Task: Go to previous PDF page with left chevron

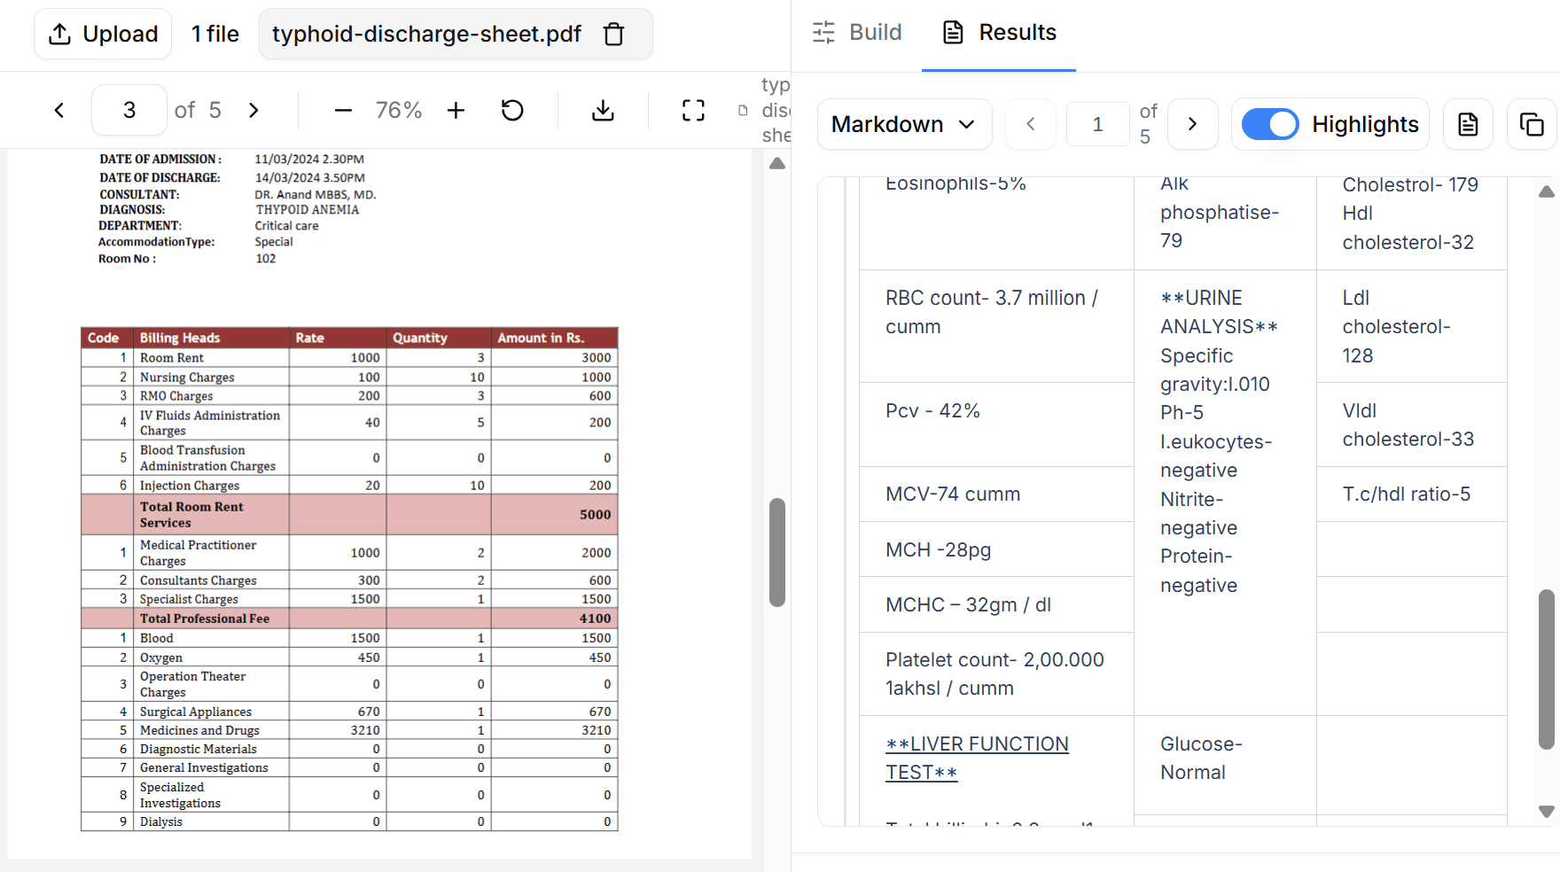Action: 58,110
